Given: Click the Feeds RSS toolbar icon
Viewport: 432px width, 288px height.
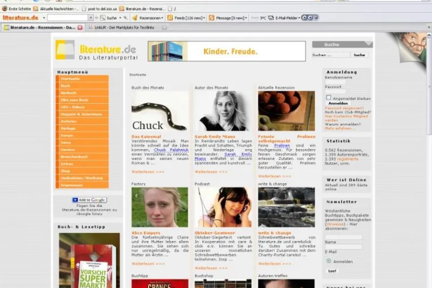Looking at the screenshot, I should click(170, 18).
